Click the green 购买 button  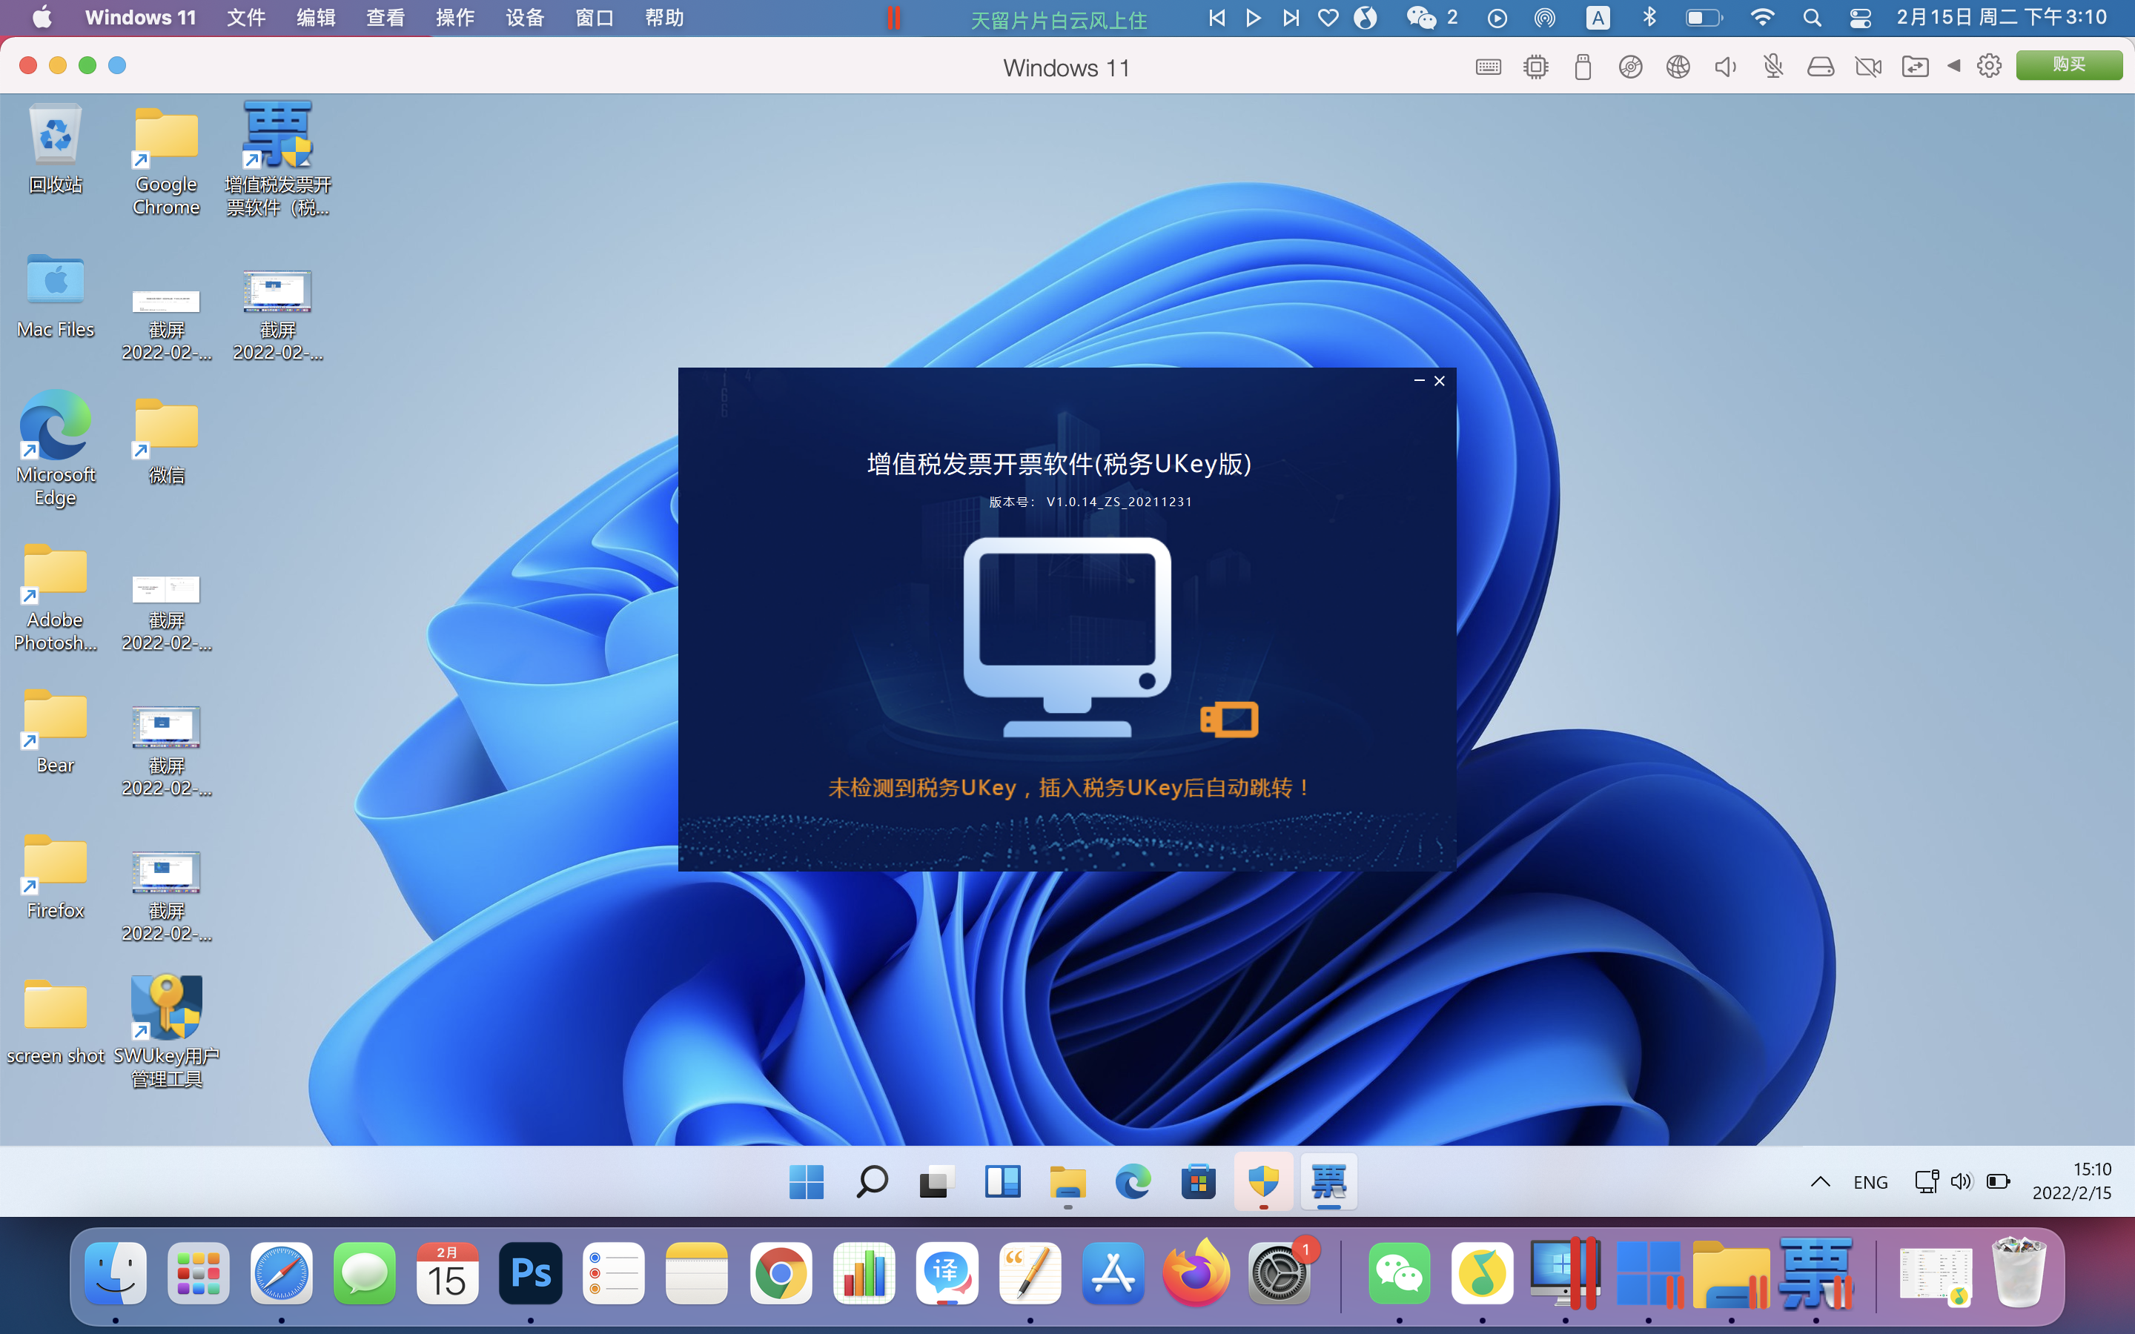coord(2070,65)
